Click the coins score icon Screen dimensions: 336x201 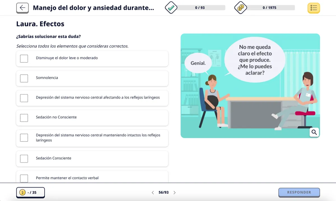point(241,8)
